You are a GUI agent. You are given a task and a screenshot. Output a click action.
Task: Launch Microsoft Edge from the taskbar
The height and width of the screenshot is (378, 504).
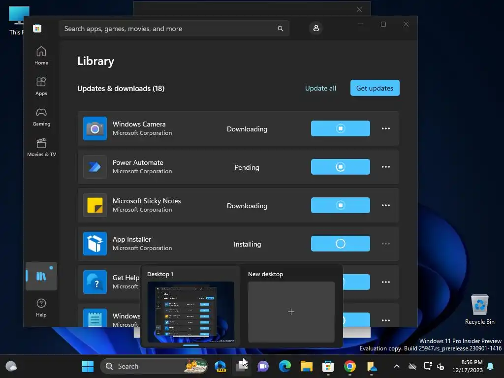[285, 366]
